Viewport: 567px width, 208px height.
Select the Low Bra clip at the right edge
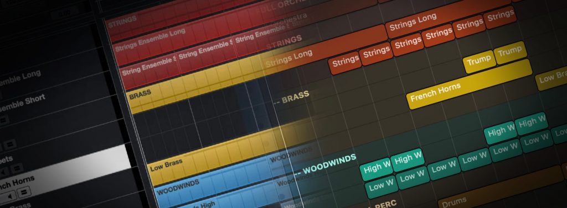point(551,77)
